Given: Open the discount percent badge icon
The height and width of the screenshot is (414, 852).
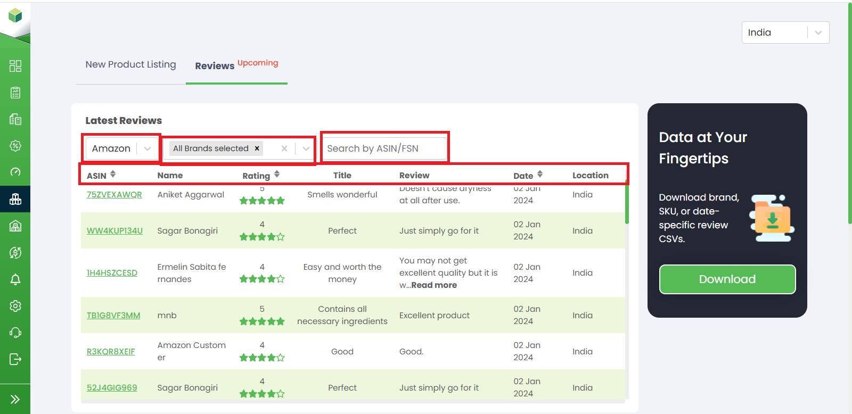Looking at the screenshot, I should tap(15, 146).
